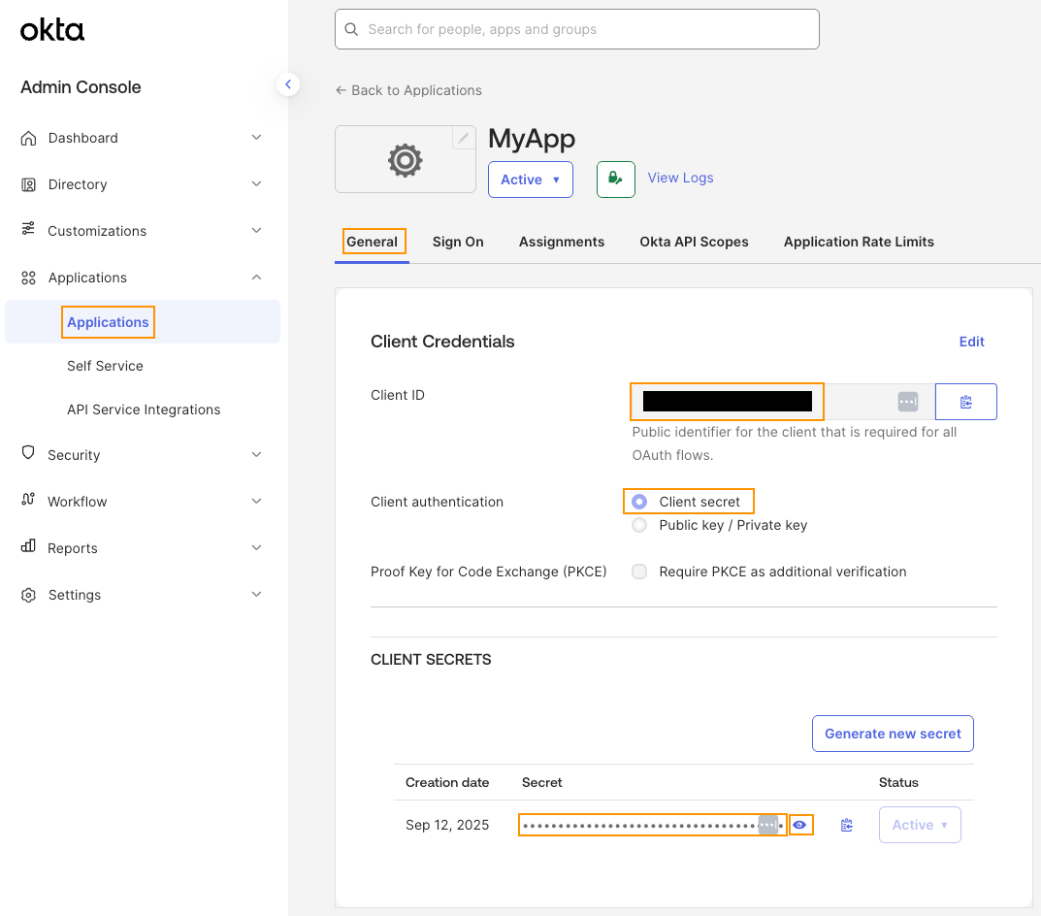Screen dimensions: 1041x916
Task: Click the Workflow icon in sidebar
Action: point(28,500)
